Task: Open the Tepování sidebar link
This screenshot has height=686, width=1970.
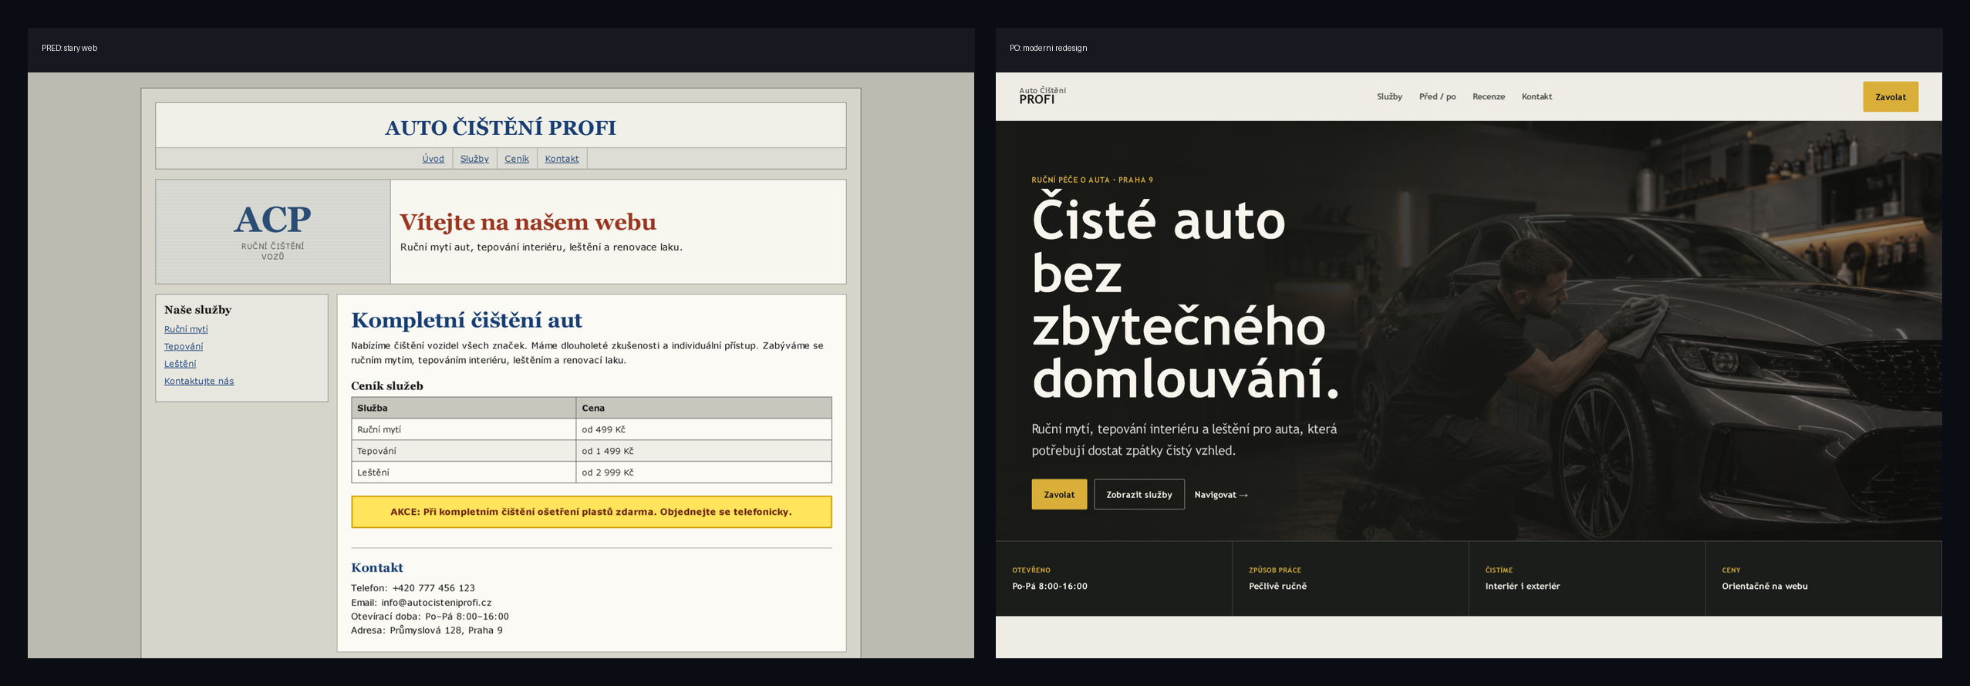Action: [184, 347]
